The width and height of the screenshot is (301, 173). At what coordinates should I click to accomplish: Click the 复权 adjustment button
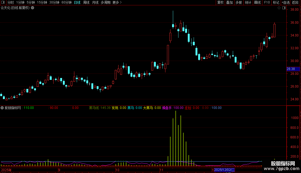[x=220, y=2]
